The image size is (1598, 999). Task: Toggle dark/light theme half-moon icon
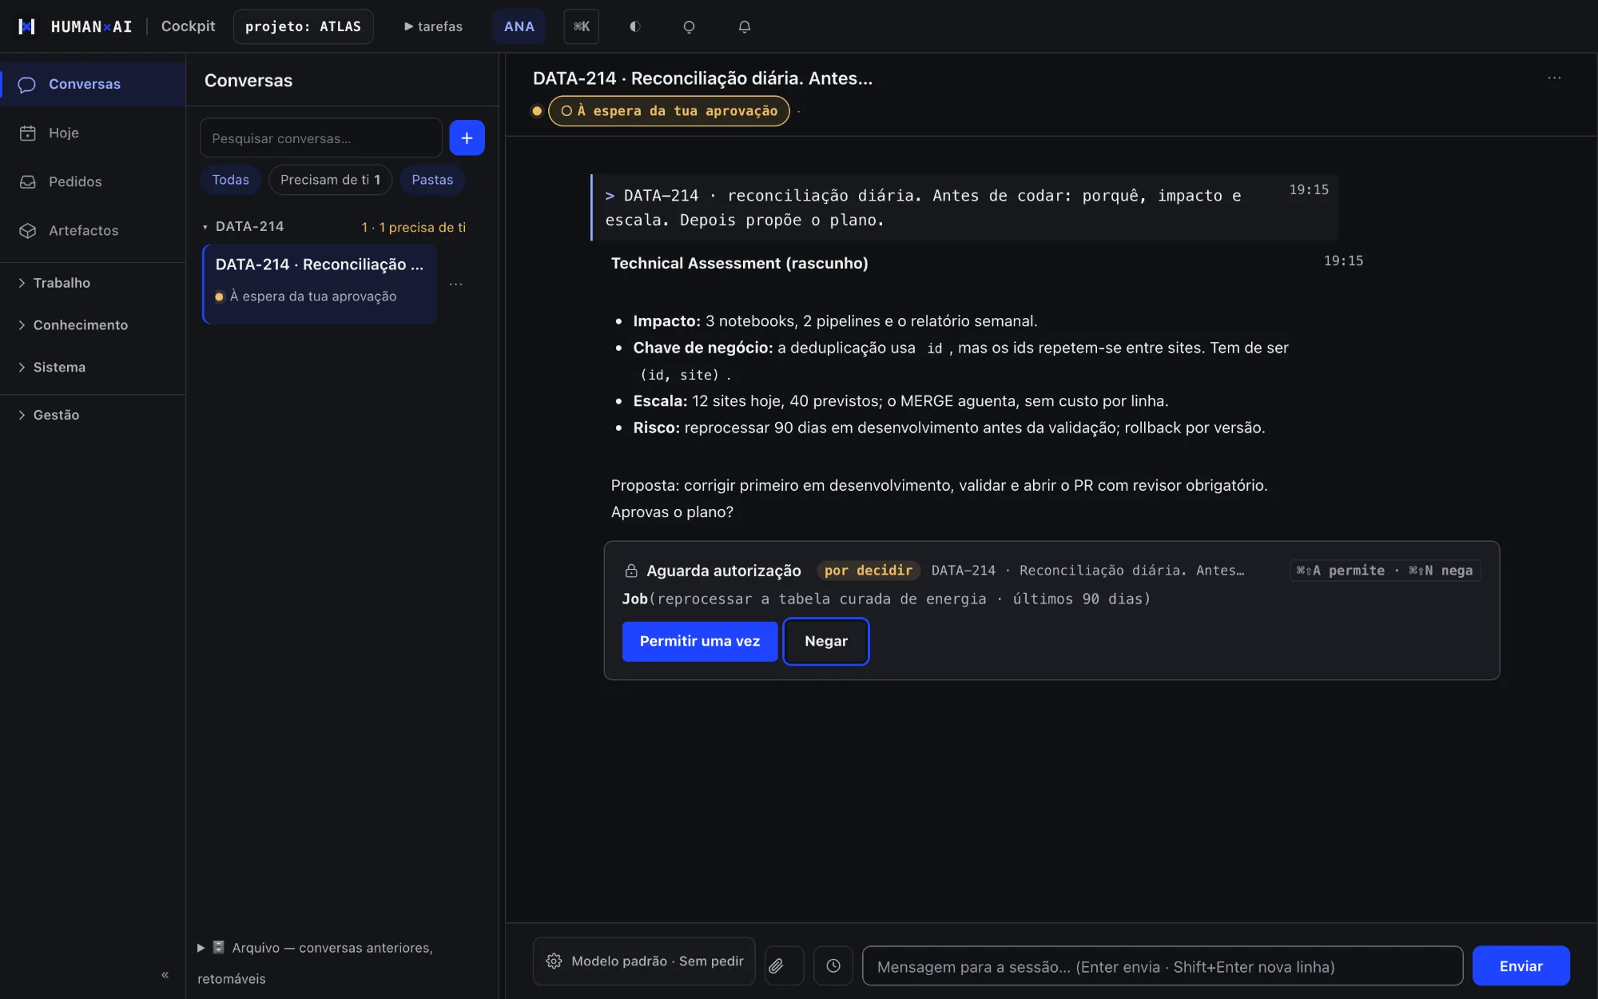click(634, 26)
